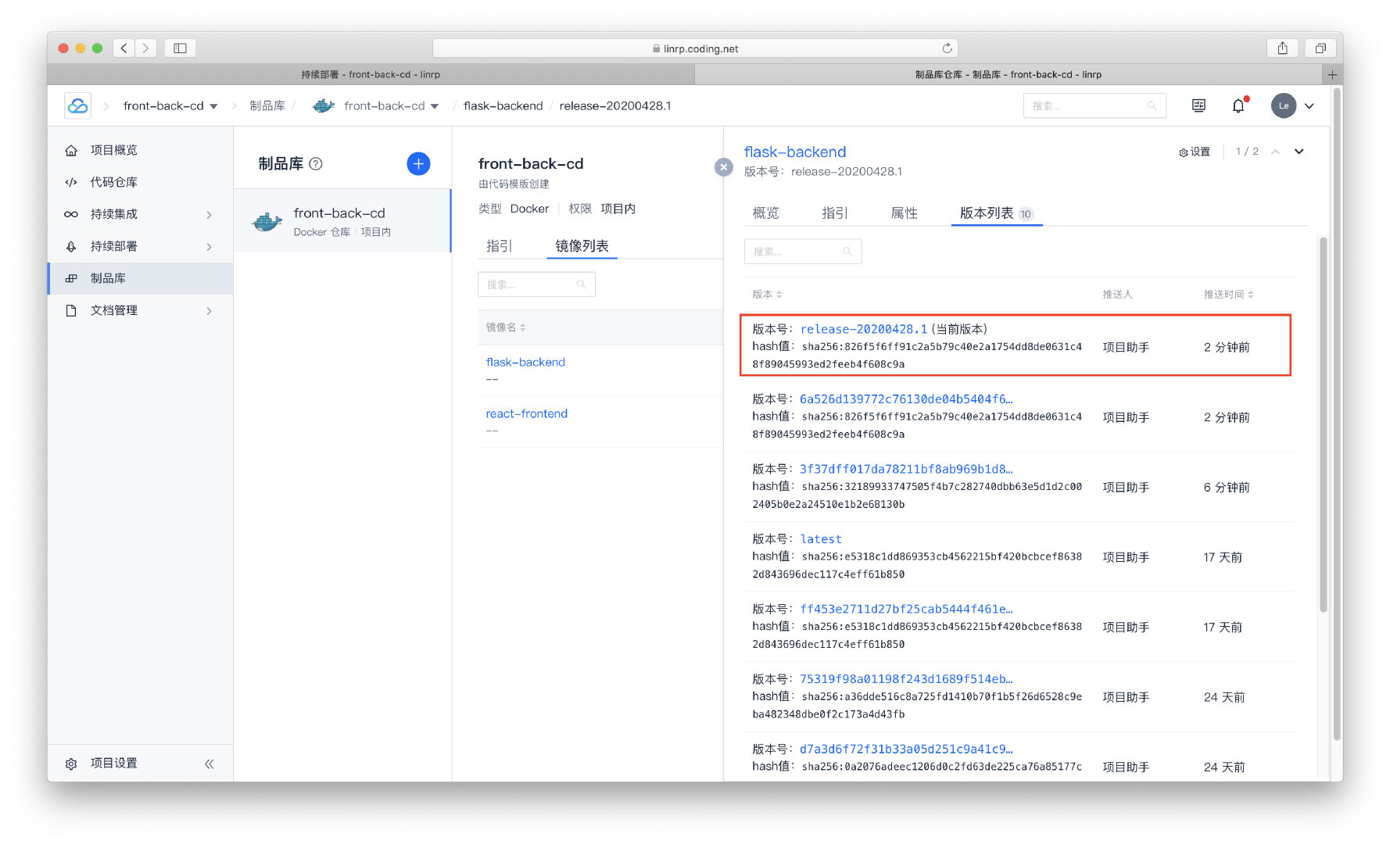1390x844 pixels.
Task: Open the front-back-cd repository dropdown with Docker icon
Action: (376, 106)
